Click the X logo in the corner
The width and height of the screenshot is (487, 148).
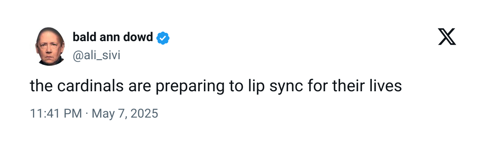[x=447, y=37]
